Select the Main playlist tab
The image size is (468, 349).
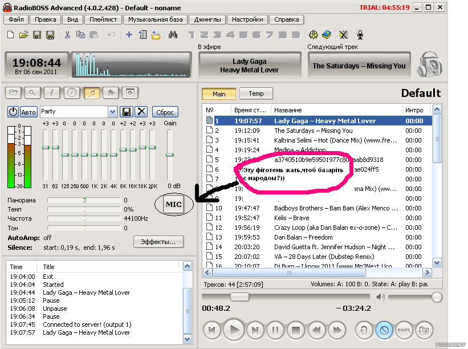[x=219, y=94]
